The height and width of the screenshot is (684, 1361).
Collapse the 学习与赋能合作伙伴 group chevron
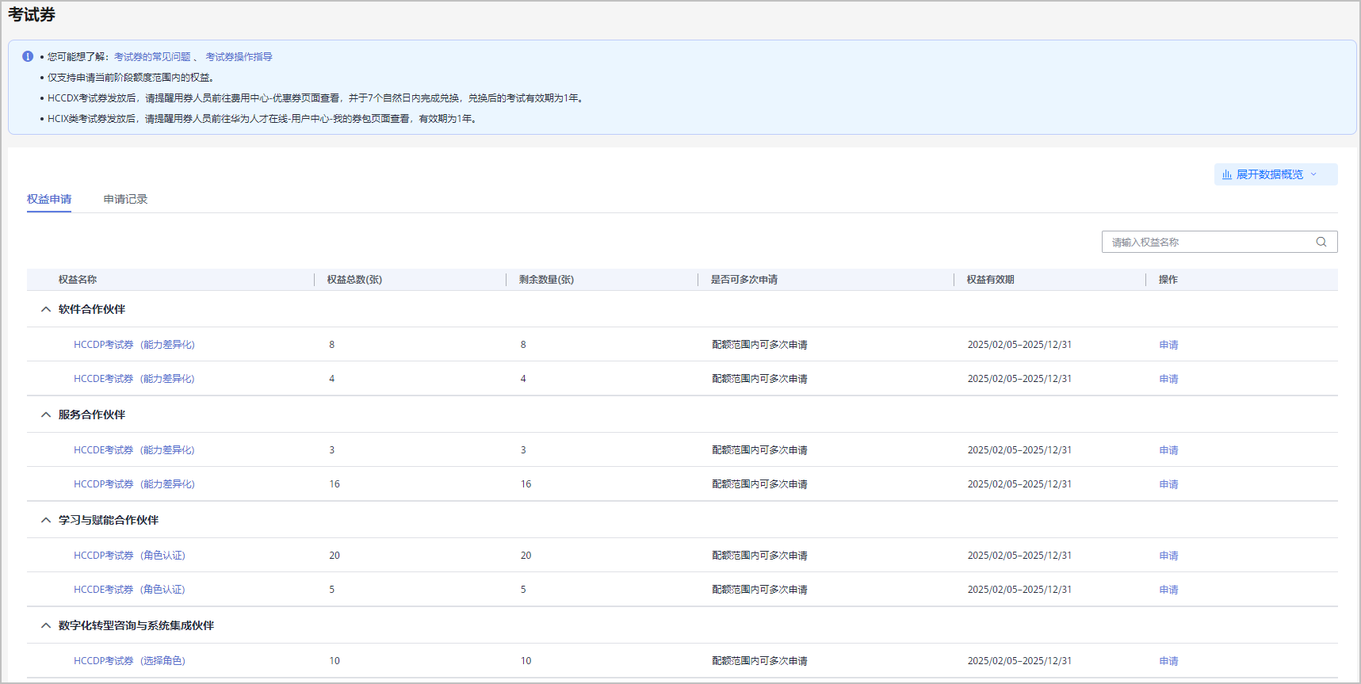(46, 520)
